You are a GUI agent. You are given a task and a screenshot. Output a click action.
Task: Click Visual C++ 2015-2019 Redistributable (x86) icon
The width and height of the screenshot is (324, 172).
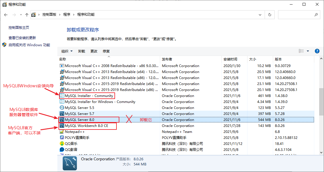click(x=62, y=90)
